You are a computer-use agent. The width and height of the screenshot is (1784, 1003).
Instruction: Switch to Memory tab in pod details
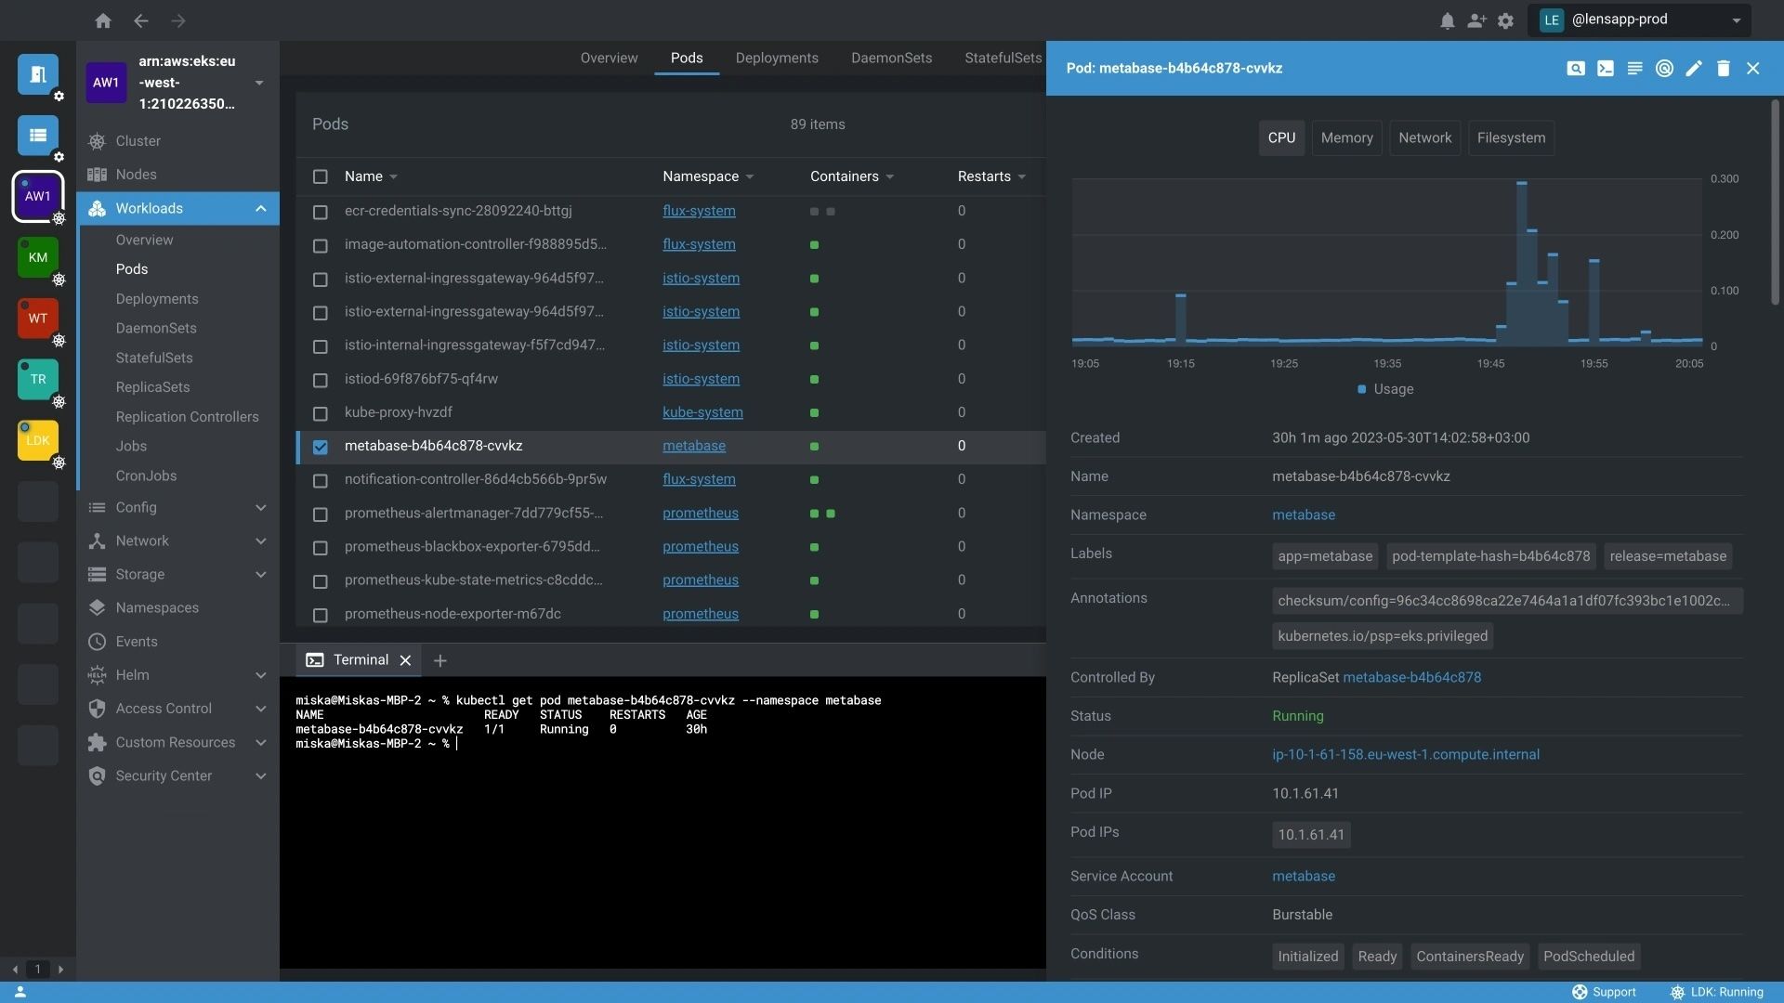tap(1346, 136)
